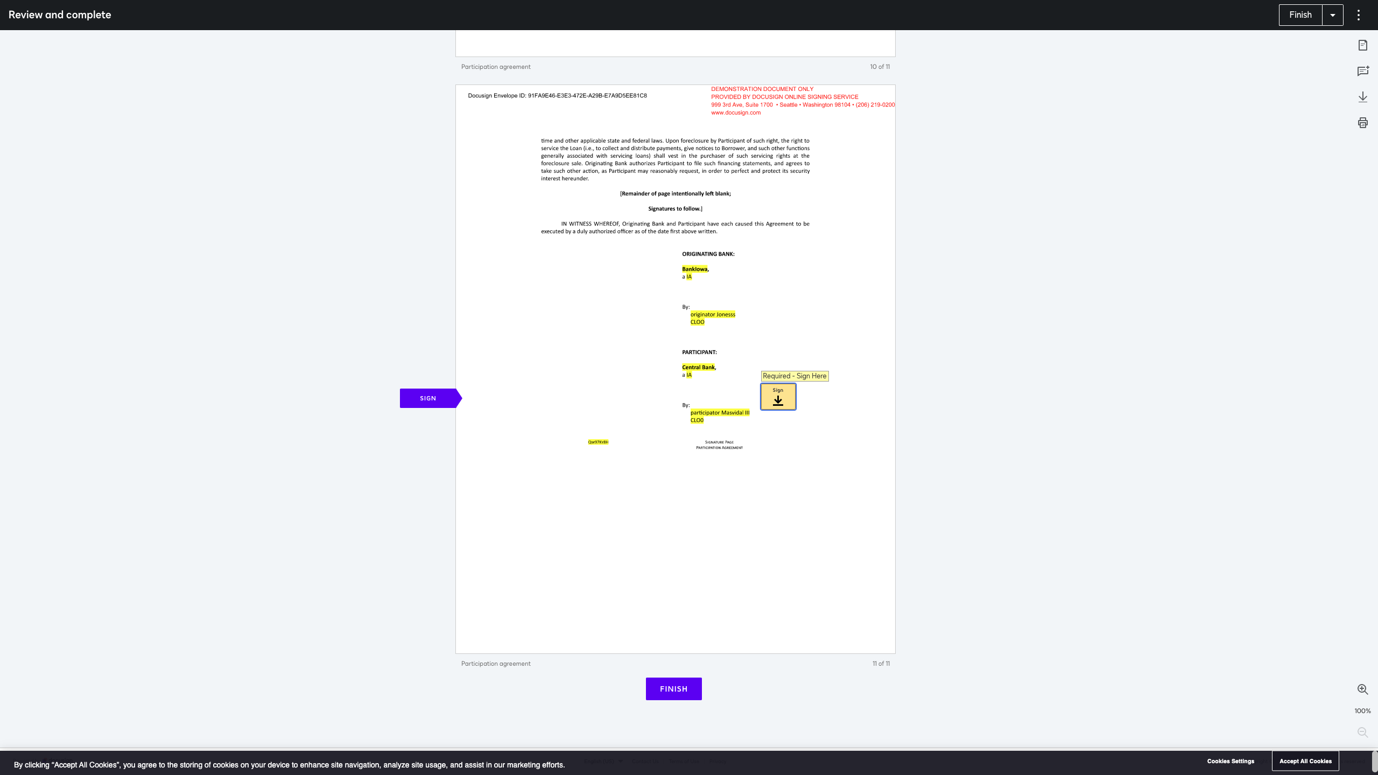
Task: Click the highlighted participator Masvidal III name
Action: point(720,413)
